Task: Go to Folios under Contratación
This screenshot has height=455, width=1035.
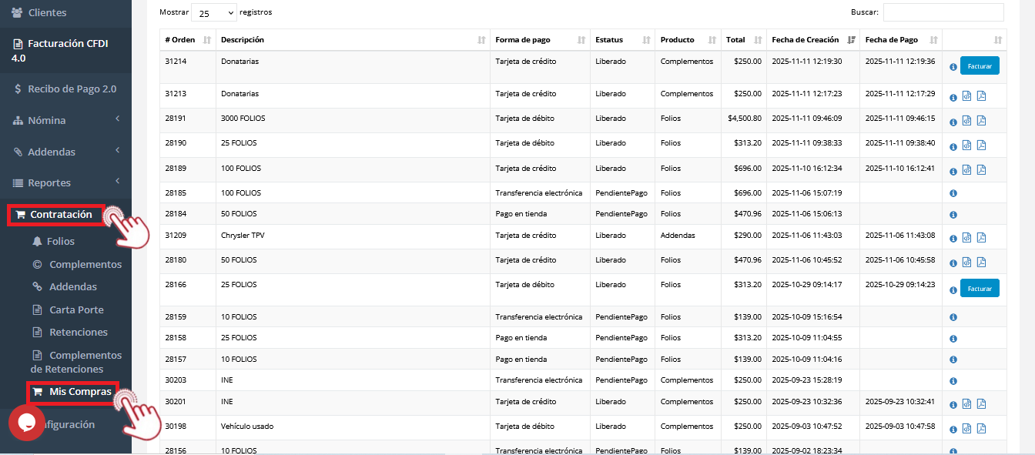Action: point(62,241)
